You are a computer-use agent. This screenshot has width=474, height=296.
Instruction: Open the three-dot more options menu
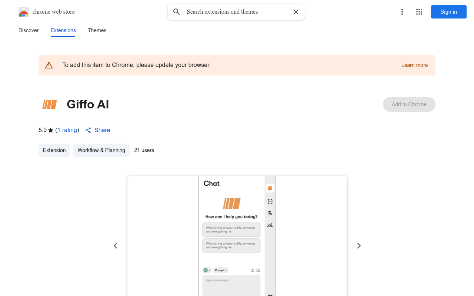(402, 12)
